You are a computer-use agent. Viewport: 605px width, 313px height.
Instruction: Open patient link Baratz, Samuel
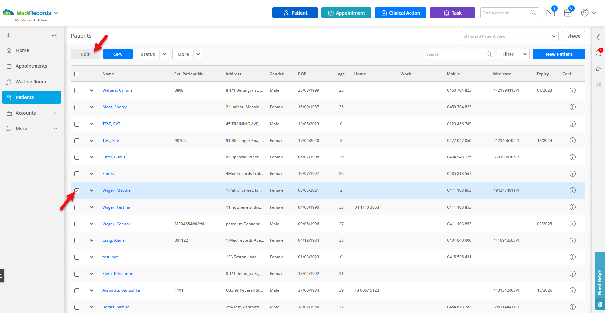coord(116,307)
